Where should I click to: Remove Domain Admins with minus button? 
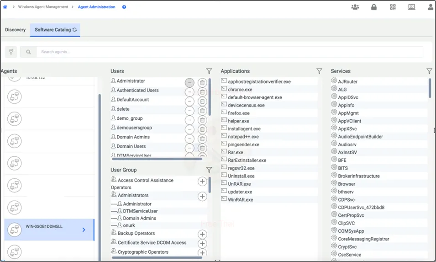pyautogui.click(x=189, y=139)
